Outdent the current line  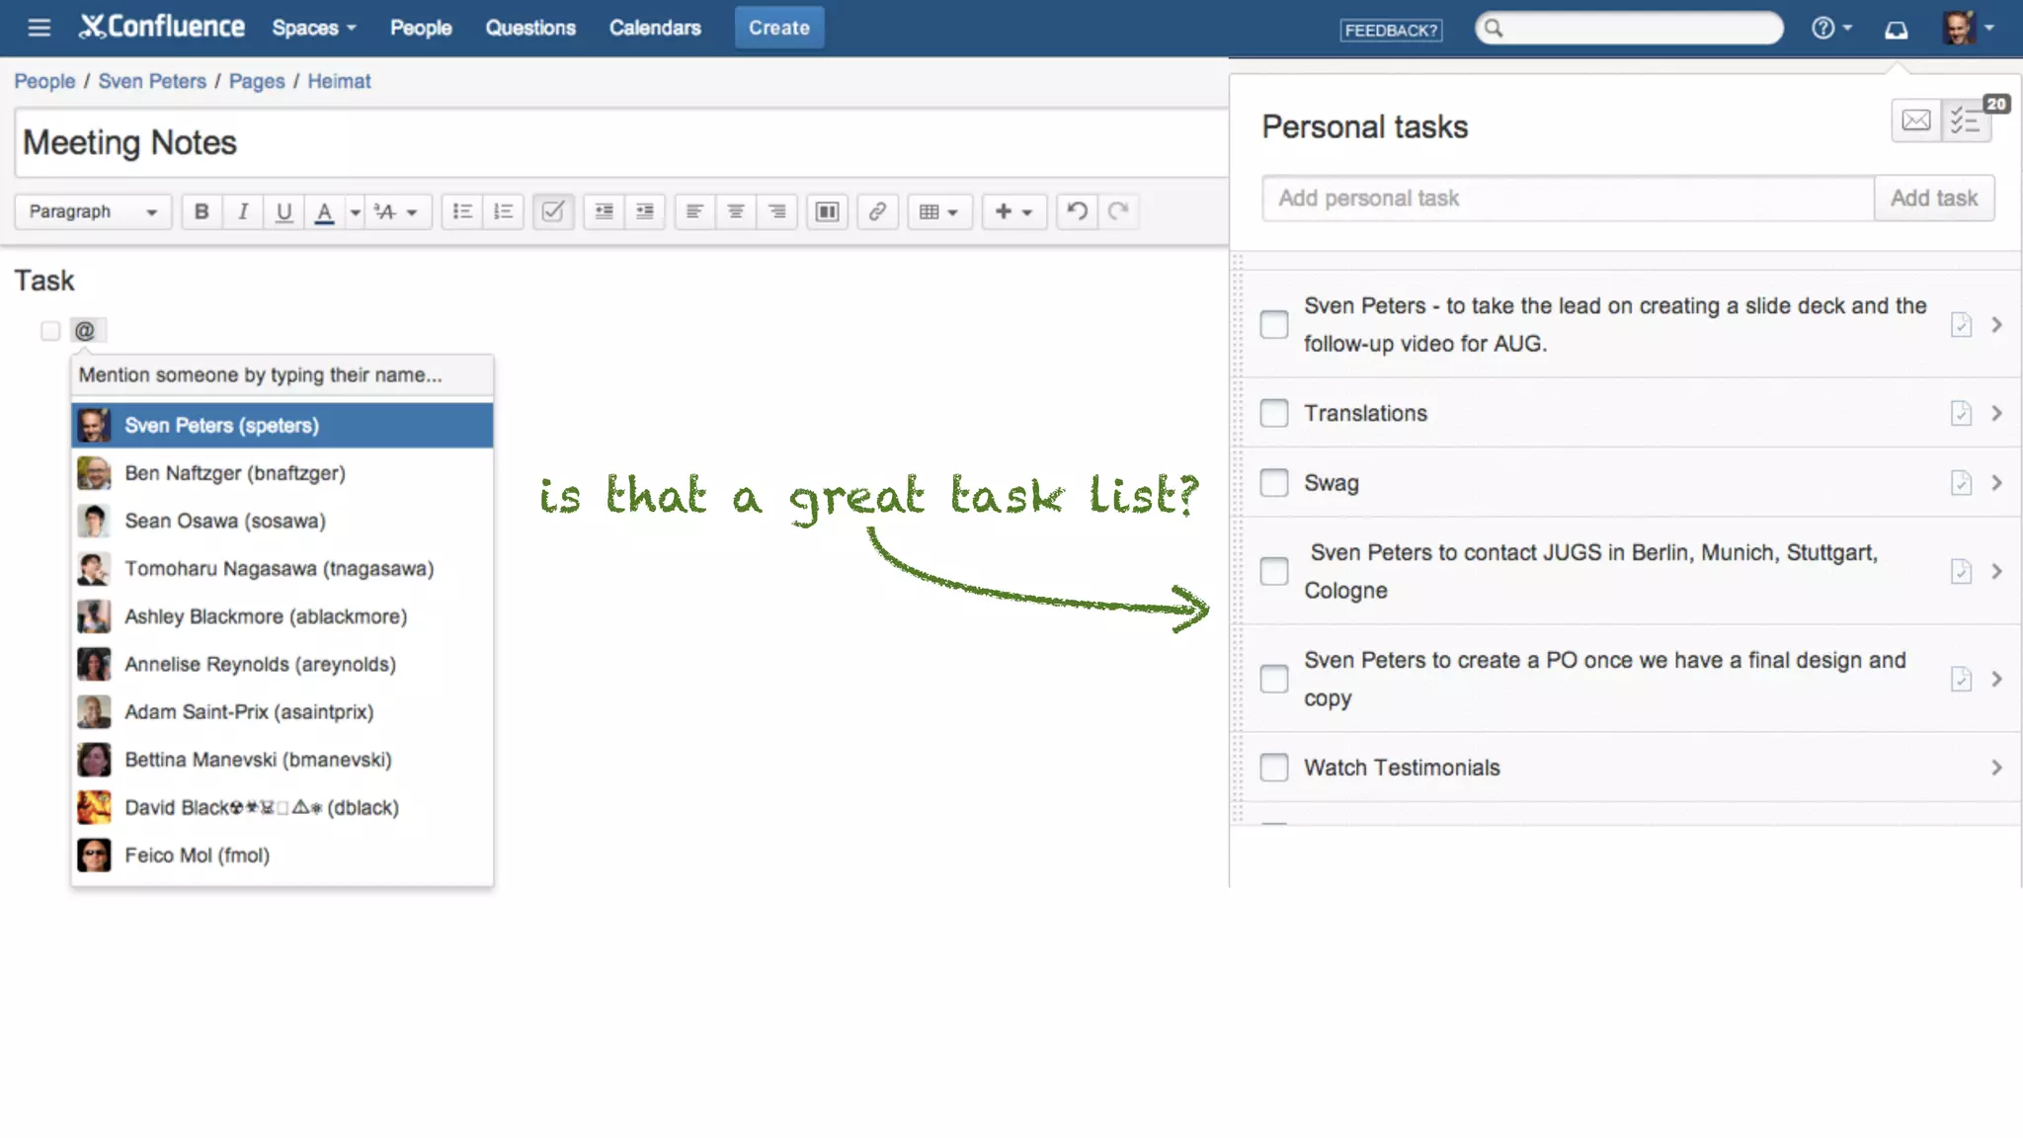coord(604,211)
